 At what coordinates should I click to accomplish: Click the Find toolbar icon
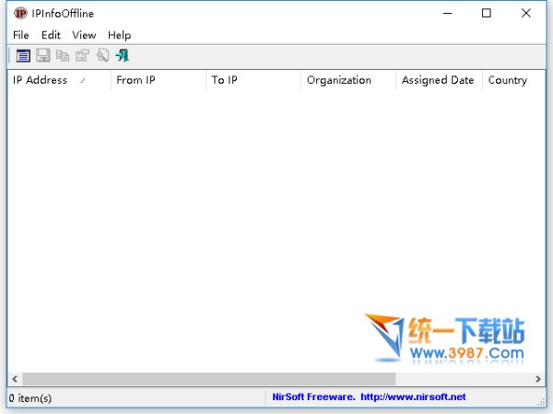102,56
